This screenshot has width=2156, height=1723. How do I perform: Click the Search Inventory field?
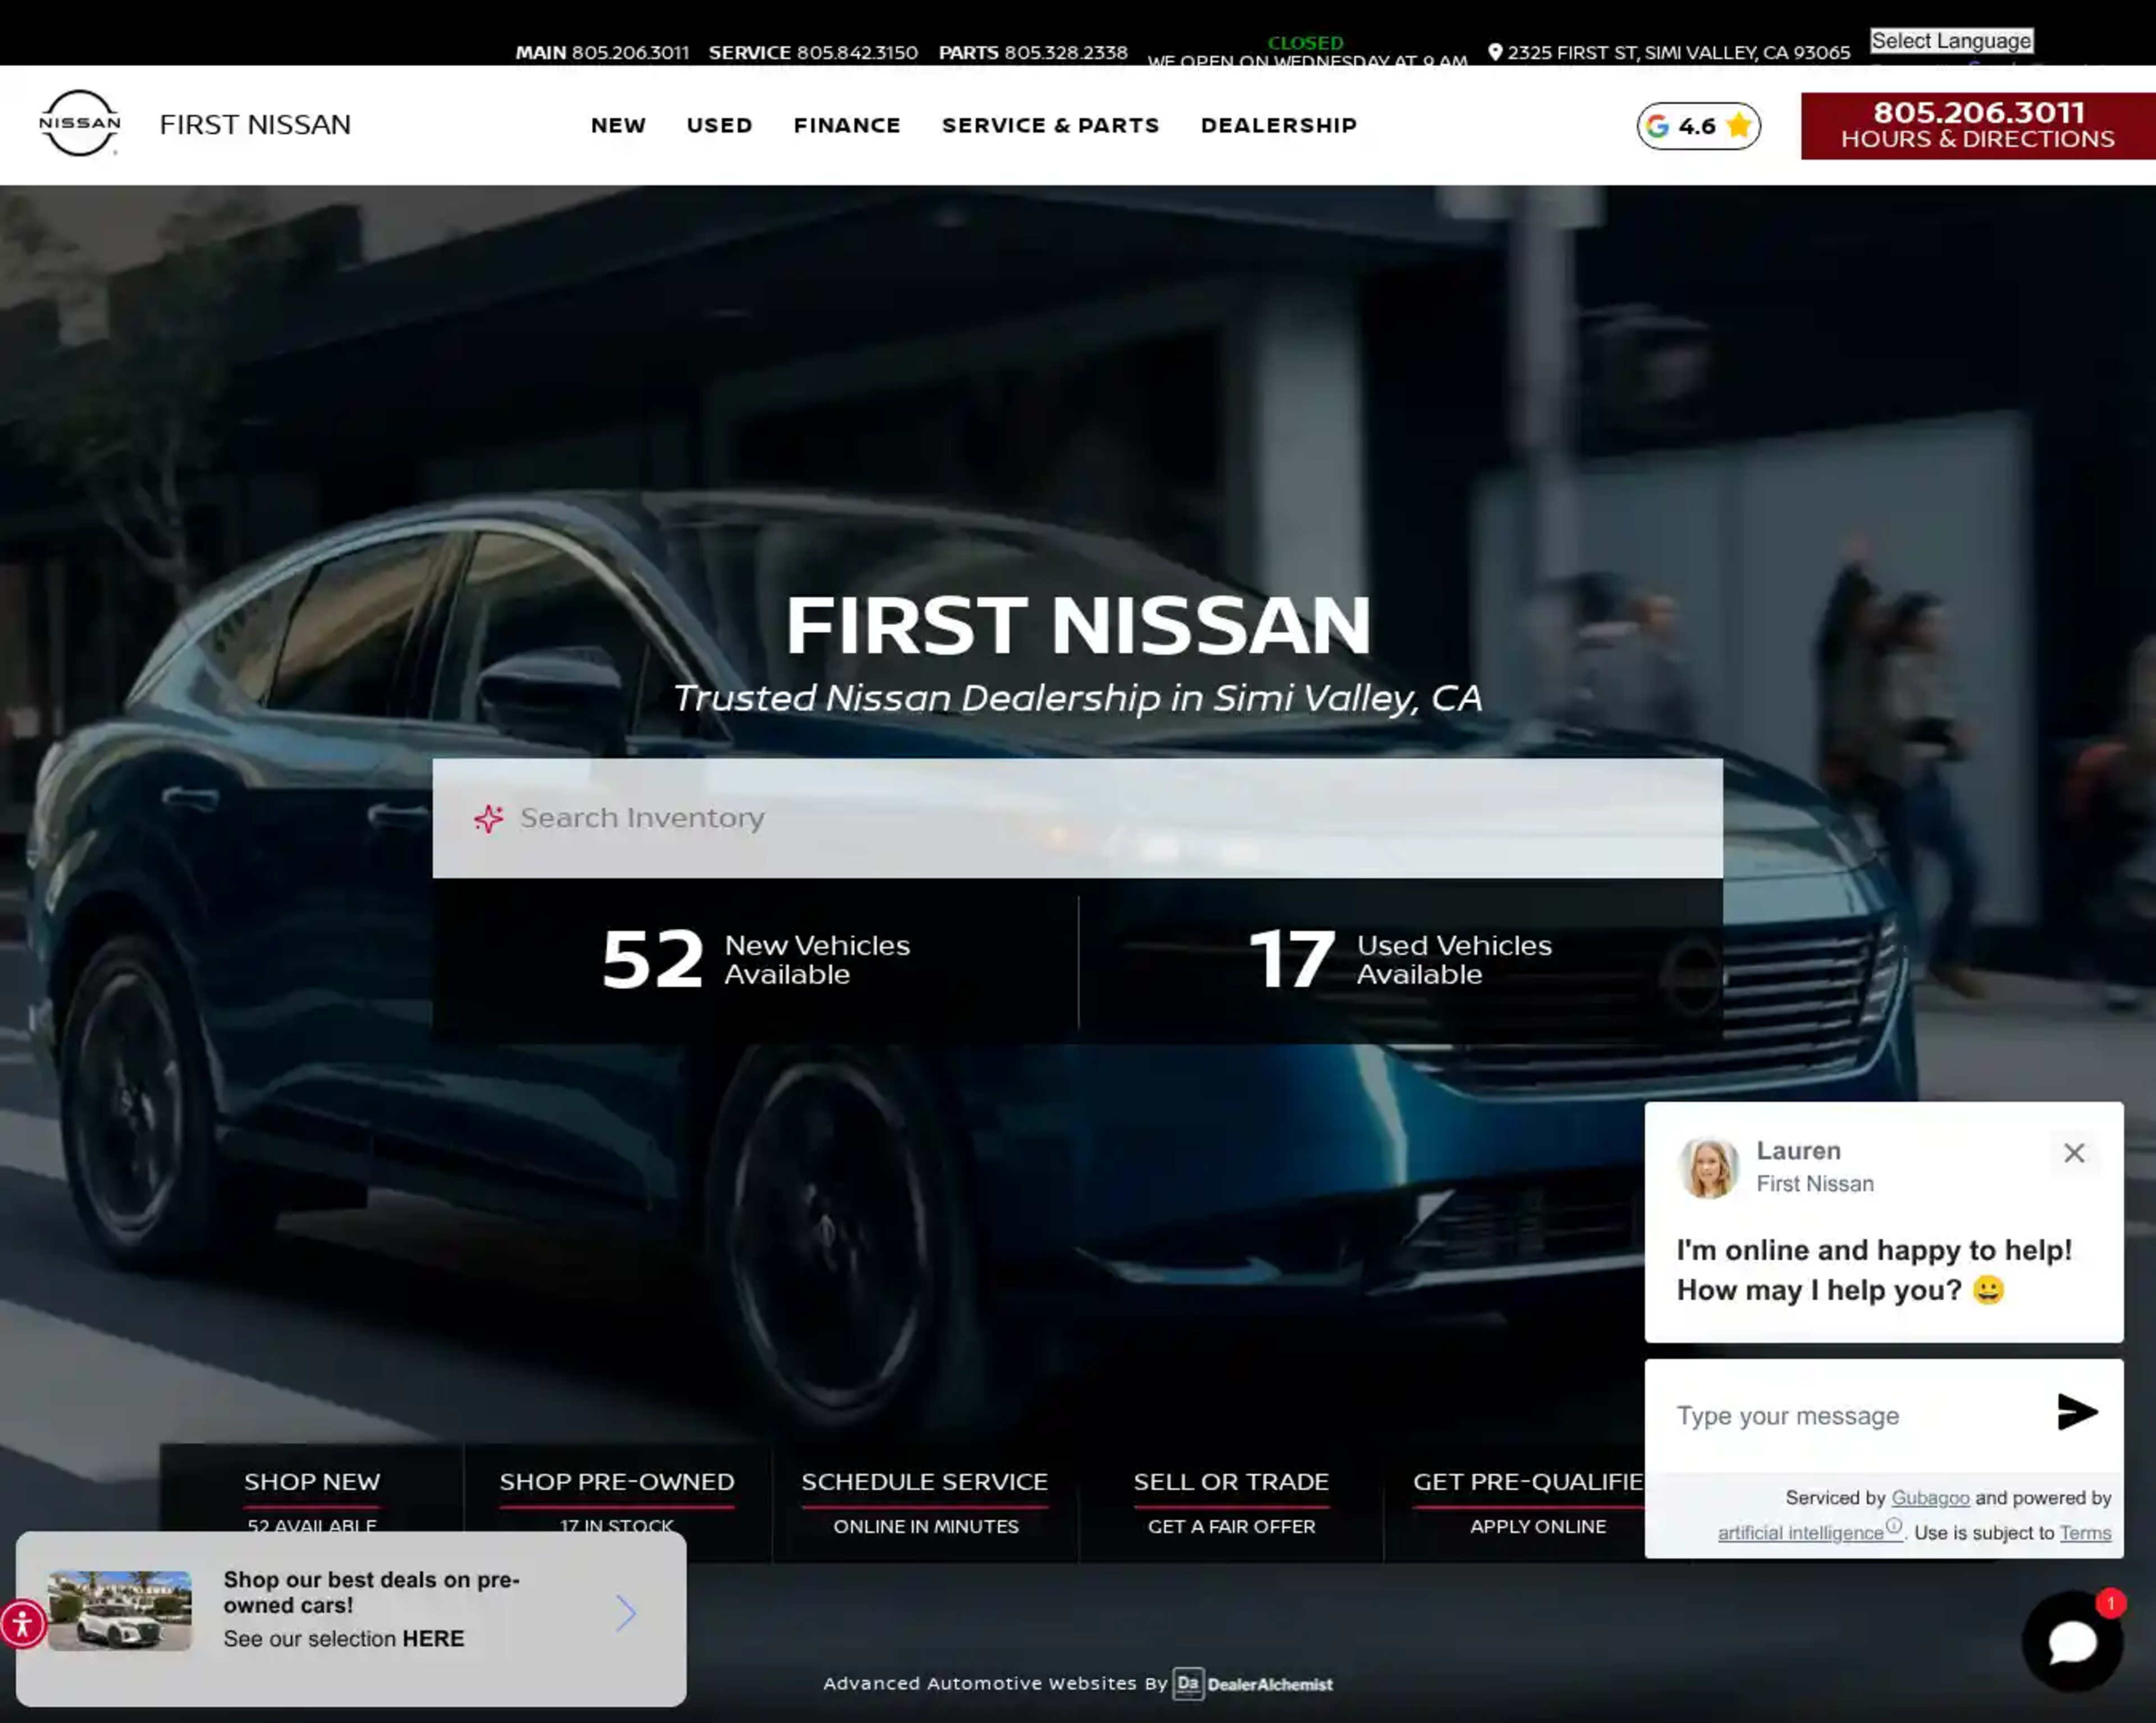pyautogui.click(x=1077, y=818)
